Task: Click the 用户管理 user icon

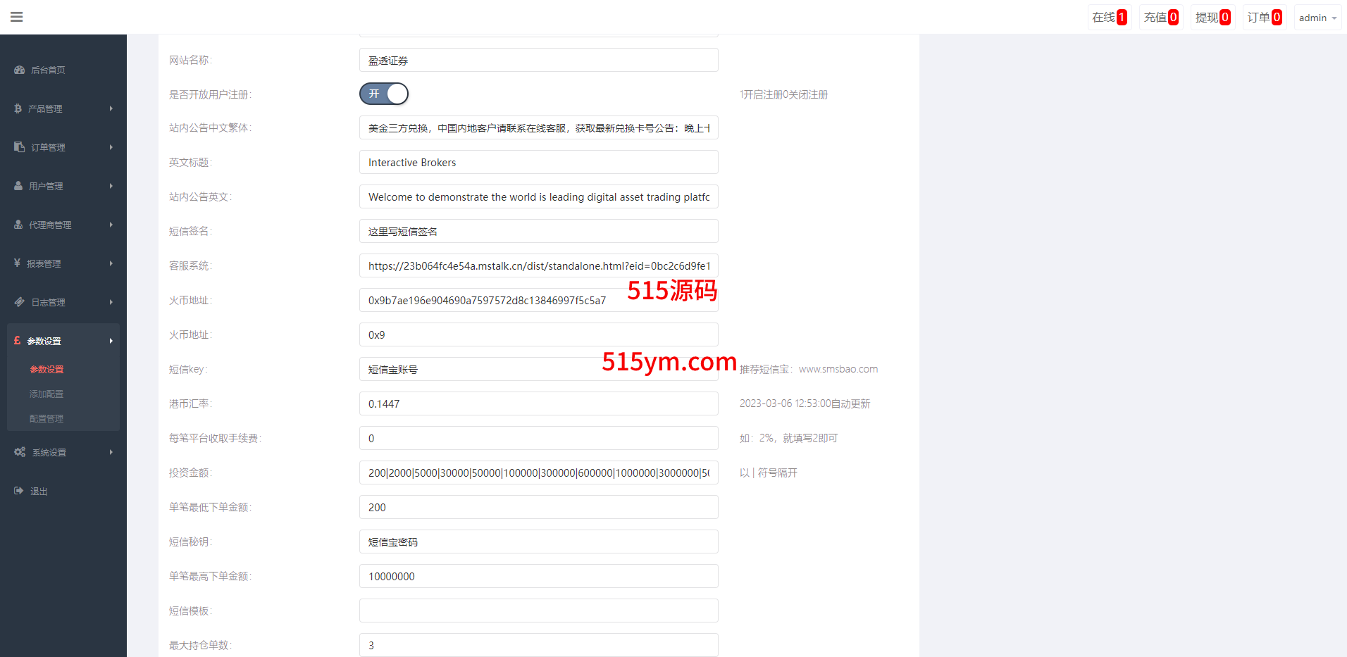Action: [18, 186]
